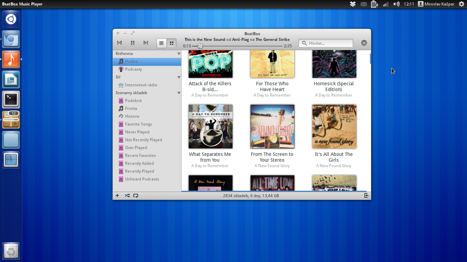Image resolution: width=467 pixels, height=262 pixels.
Task: Collapse the Seznamy skladeb section
Action: (x=179, y=93)
